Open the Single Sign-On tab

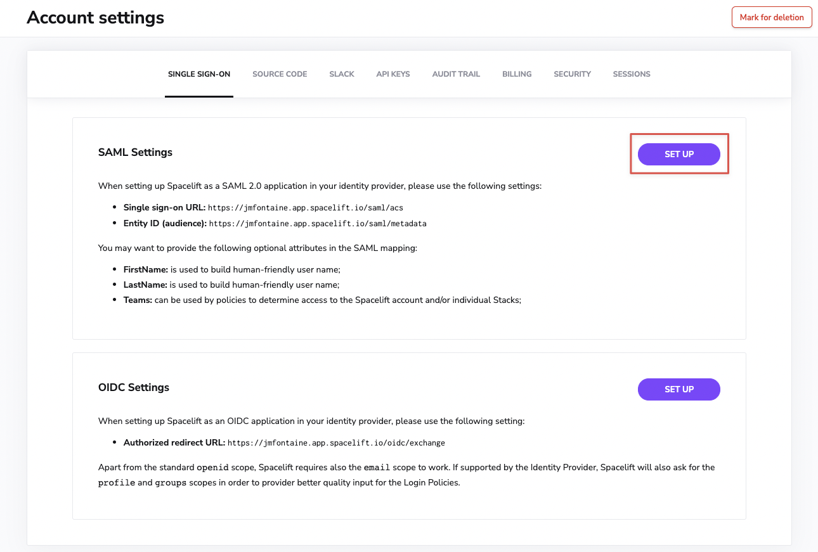pos(198,74)
